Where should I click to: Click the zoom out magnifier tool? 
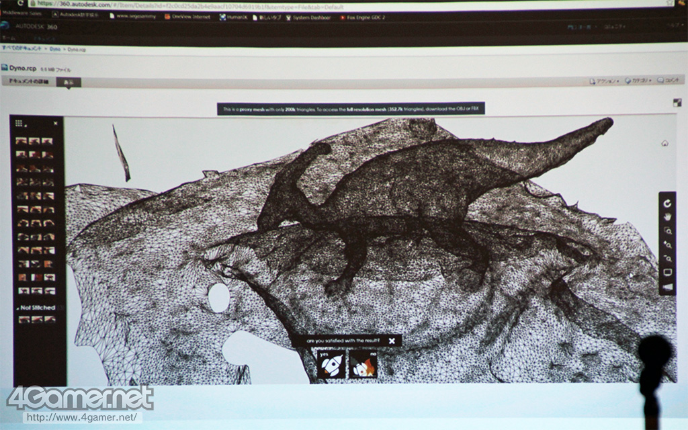coord(668,259)
